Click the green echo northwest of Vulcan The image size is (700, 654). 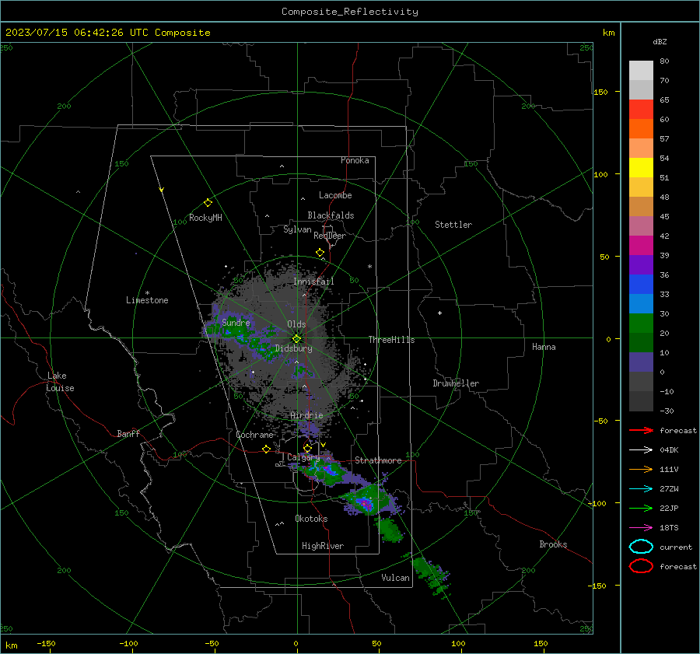pyautogui.click(x=388, y=530)
